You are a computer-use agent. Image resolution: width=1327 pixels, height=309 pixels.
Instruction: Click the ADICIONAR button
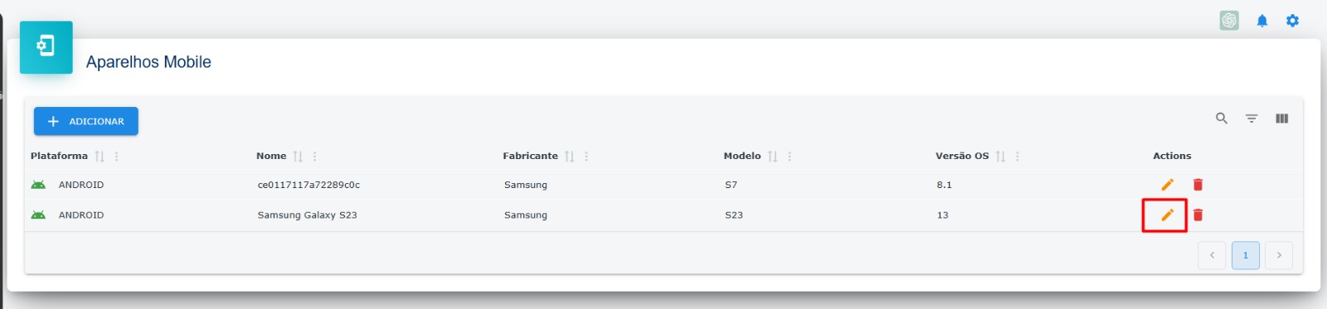click(x=85, y=121)
